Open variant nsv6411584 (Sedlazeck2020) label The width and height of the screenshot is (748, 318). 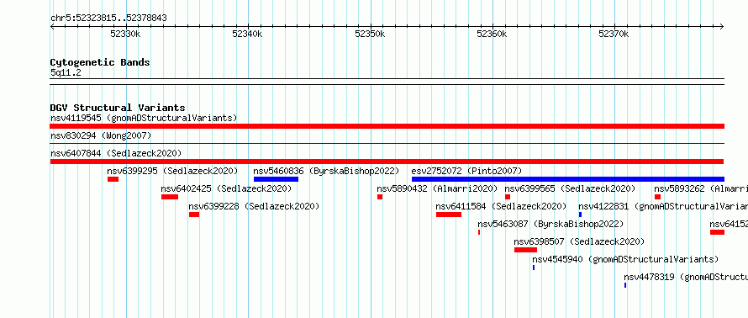pos(501,206)
